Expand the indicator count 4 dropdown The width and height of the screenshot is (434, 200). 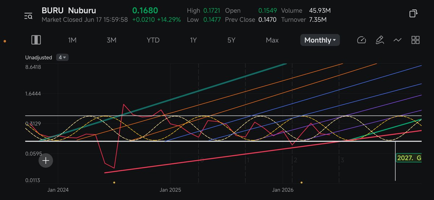point(63,57)
